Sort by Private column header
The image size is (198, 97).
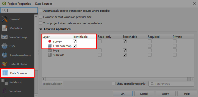[183, 37]
